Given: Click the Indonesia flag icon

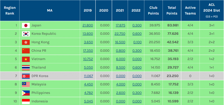Looking at the screenshot, I should 26,101.
